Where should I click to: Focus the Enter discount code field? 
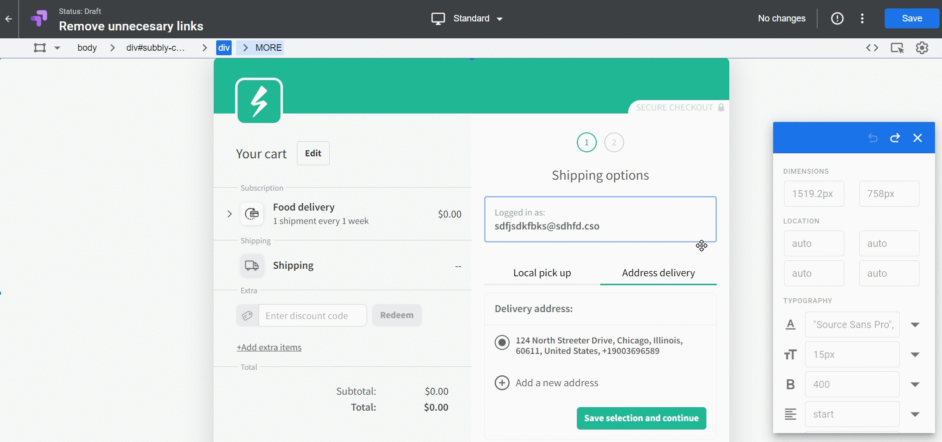pos(313,316)
